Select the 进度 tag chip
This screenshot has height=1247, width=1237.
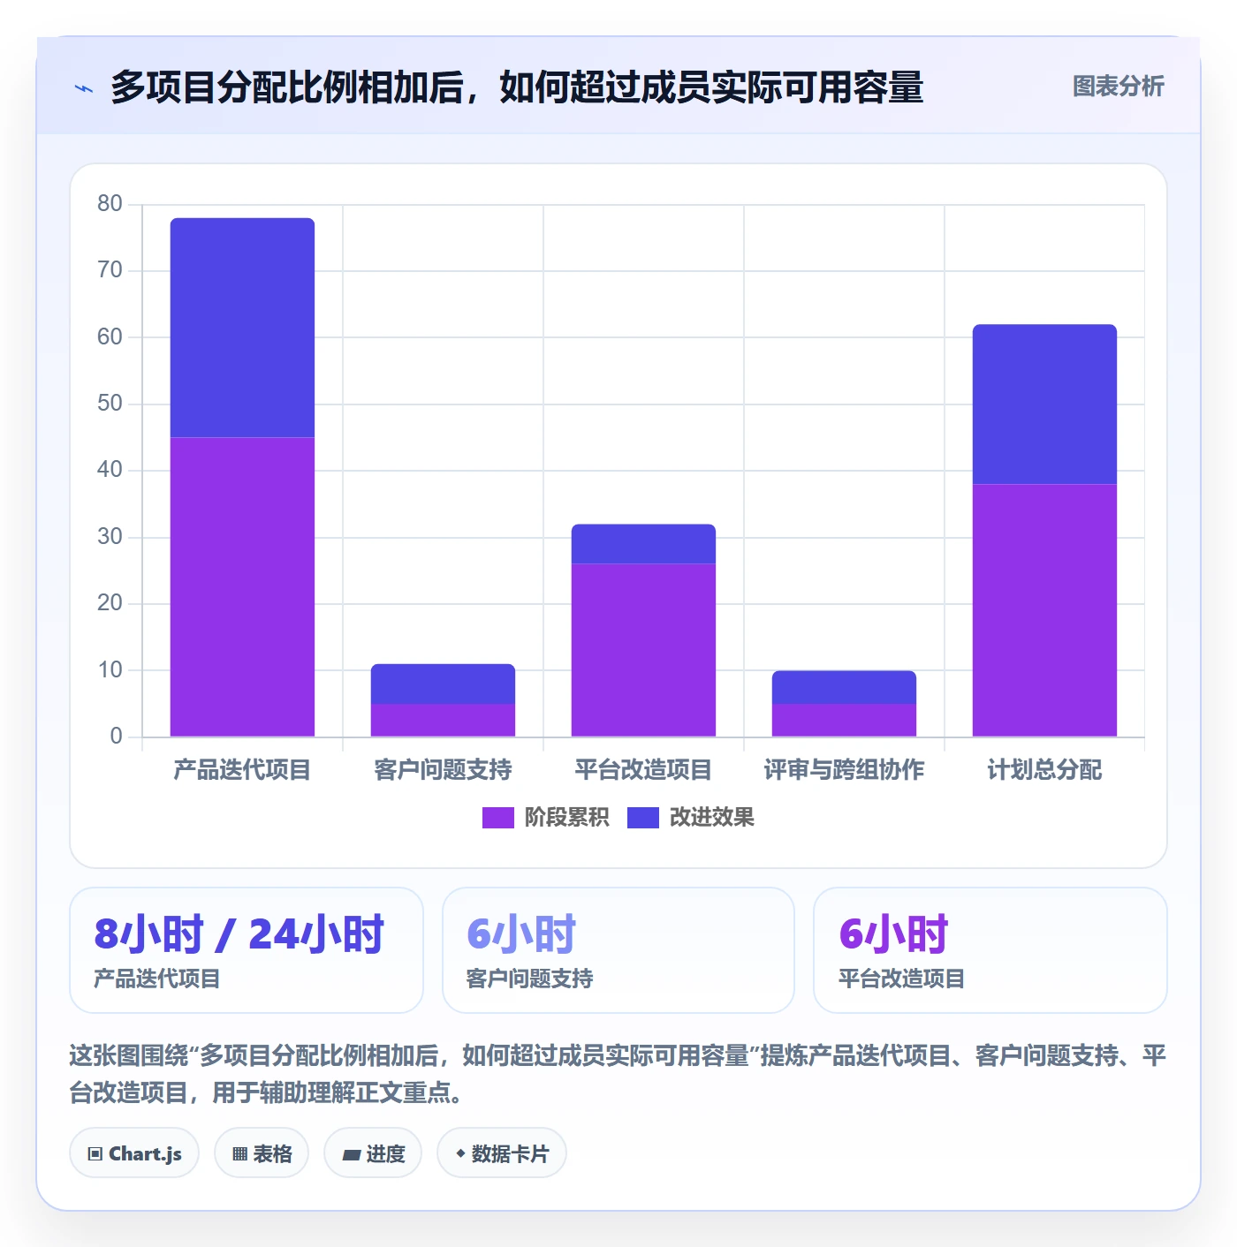[x=373, y=1153]
